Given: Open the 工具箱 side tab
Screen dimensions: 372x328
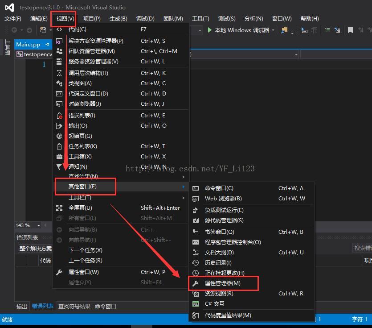Looking at the screenshot, I should coord(8,47).
